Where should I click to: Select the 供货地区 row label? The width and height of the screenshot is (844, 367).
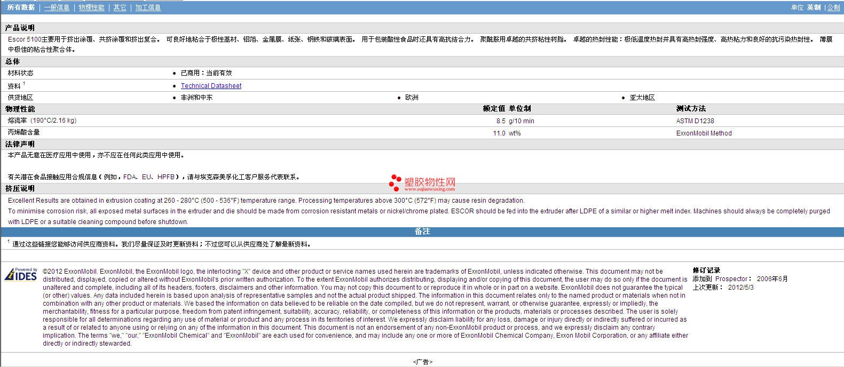tap(20, 98)
